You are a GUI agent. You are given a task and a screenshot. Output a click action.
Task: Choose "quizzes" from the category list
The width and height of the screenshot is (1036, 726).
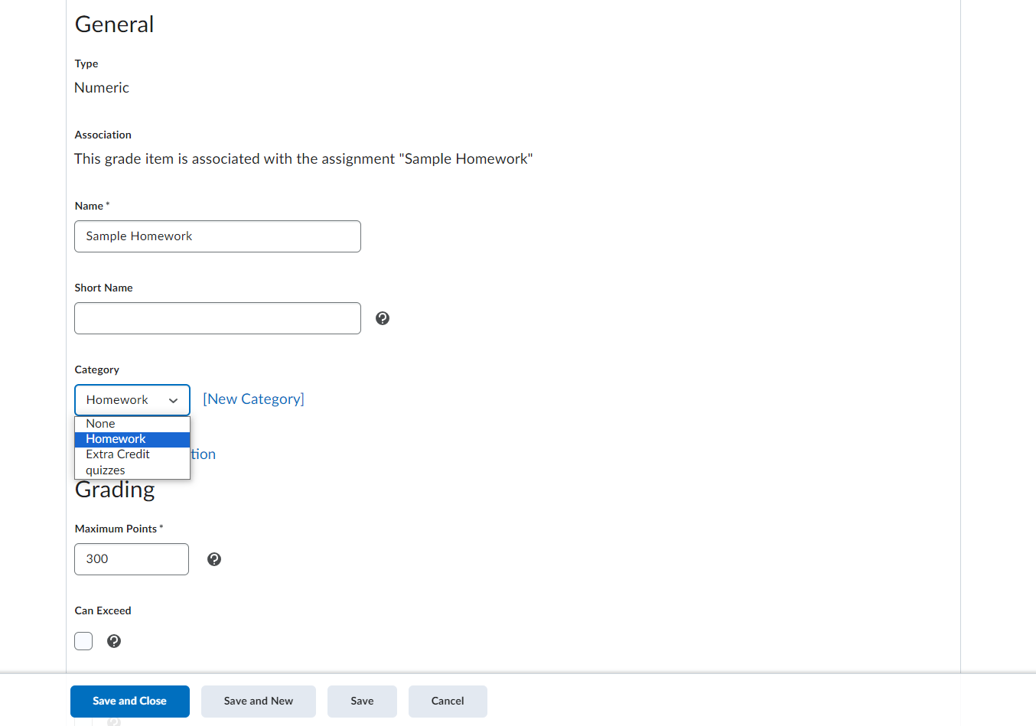105,470
